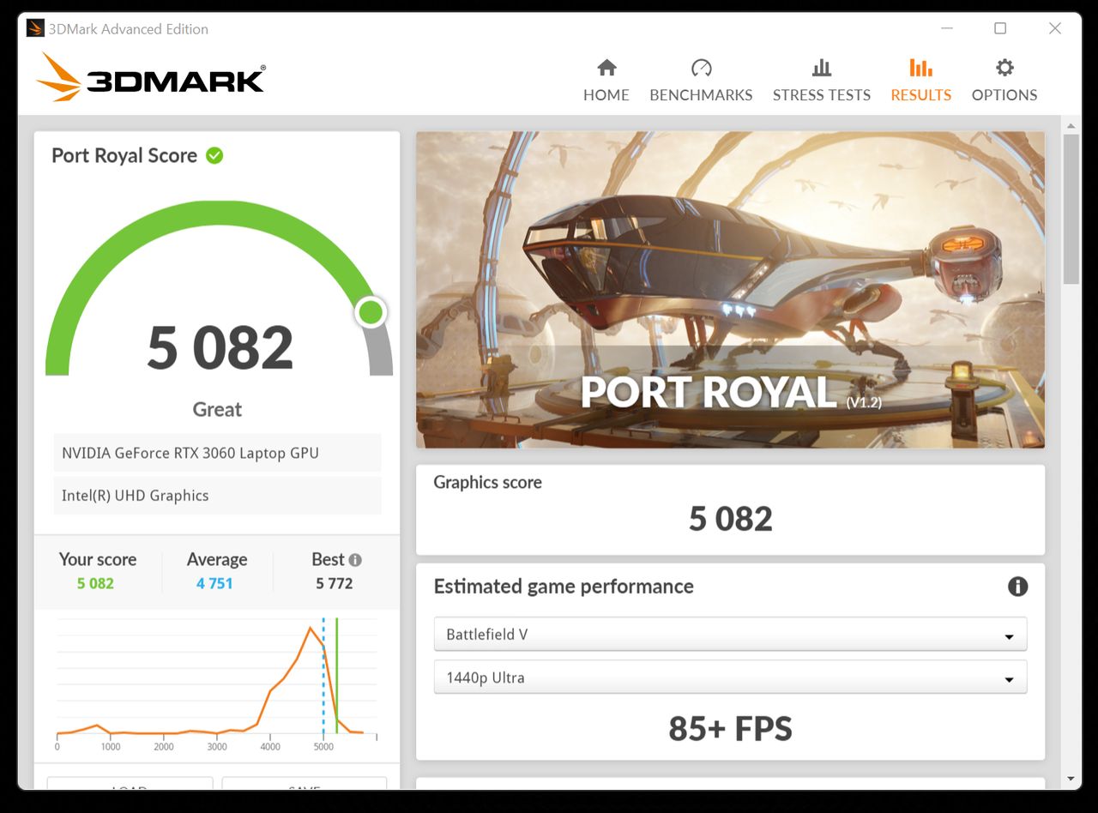1098x813 pixels.
Task: Click NVIDIA GeForce RTX 3060 Laptop GPU
Action: 217,453
